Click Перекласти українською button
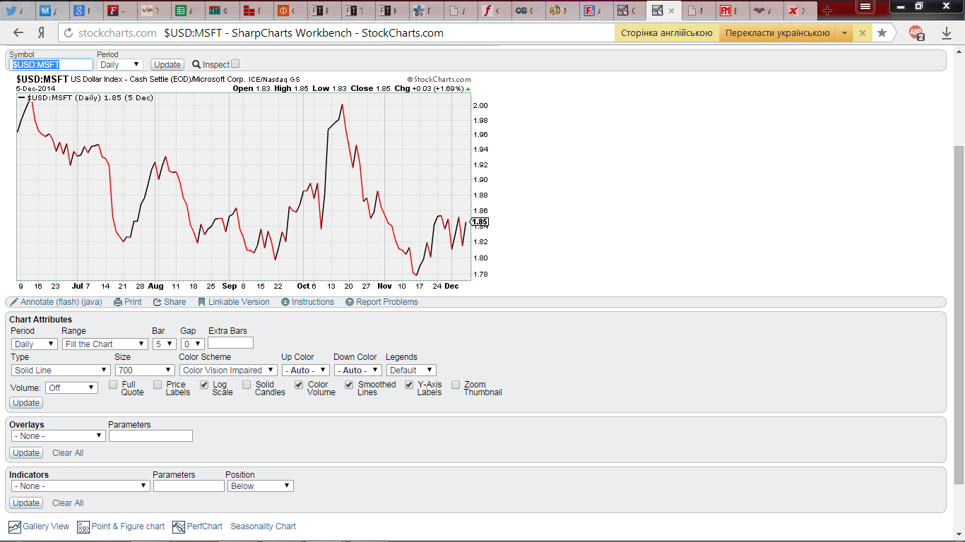 pyautogui.click(x=777, y=32)
